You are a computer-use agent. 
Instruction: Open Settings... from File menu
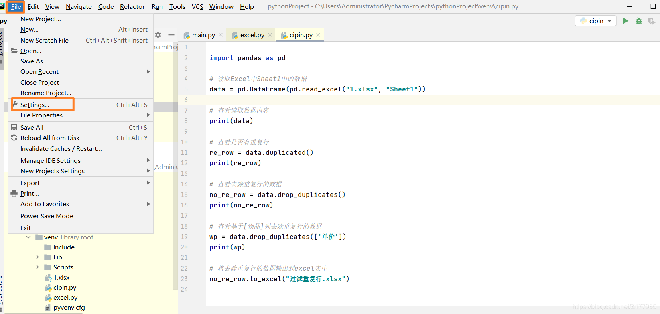(81, 105)
